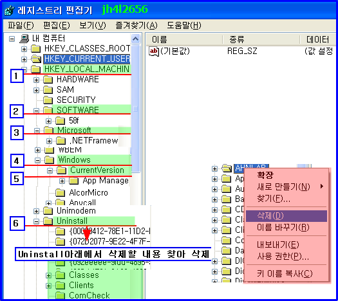Open the 파일(F) menu
338x301 pixels.
pos(21,26)
